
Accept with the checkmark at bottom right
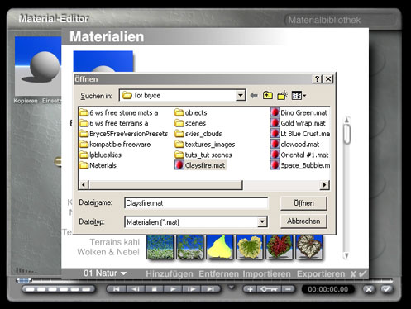[387, 289]
